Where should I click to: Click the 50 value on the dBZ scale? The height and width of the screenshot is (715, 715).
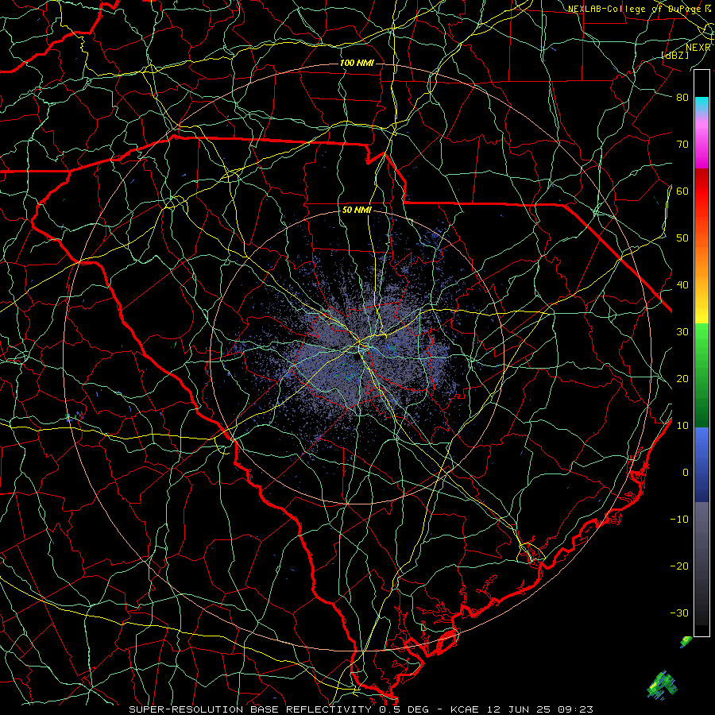(682, 238)
